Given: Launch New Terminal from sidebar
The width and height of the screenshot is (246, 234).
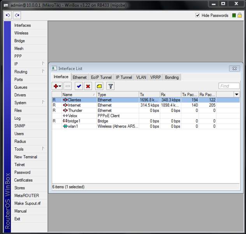Looking at the screenshot, I should [x=29, y=157].
